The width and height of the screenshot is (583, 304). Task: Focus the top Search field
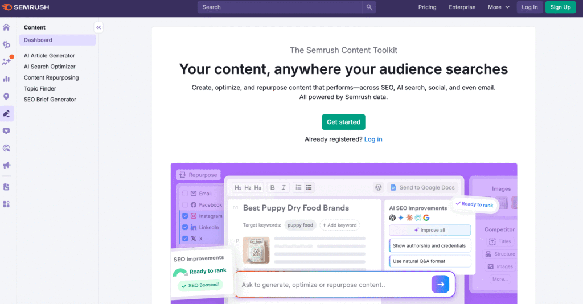(280, 7)
